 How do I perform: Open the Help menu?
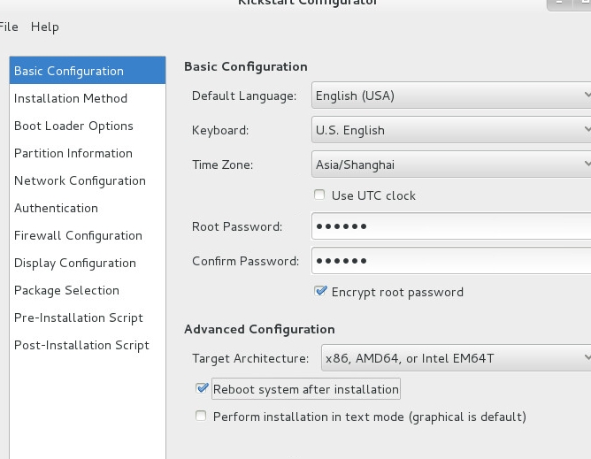[x=45, y=27]
